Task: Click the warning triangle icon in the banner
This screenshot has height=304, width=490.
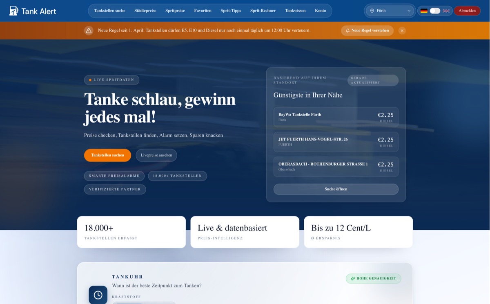Action: point(89,31)
